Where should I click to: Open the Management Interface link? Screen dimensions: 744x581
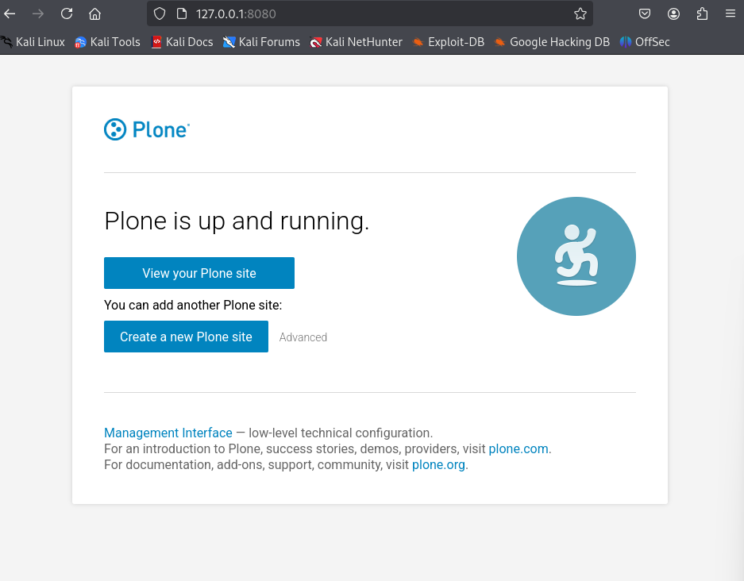168,433
